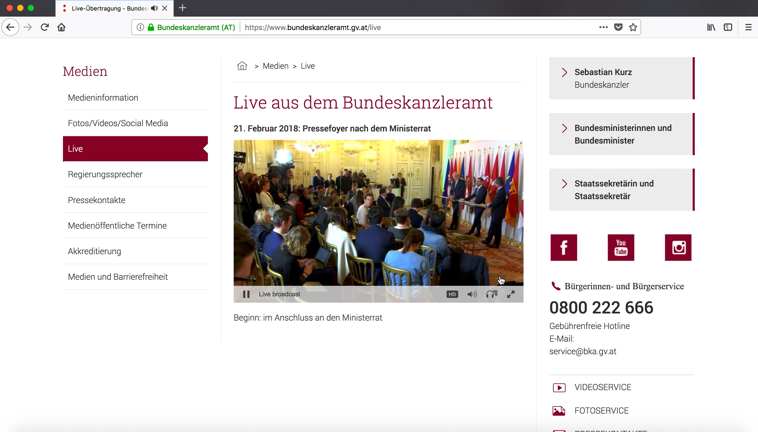The image size is (758, 432).
Task: Go back to the previous page
Action: [x=10, y=27]
